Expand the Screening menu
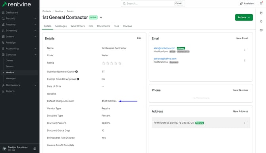Viewport: 266px width, 153px height. pos(35,31)
